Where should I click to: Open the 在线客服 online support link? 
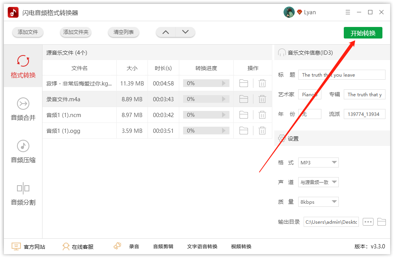click(x=78, y=247)
